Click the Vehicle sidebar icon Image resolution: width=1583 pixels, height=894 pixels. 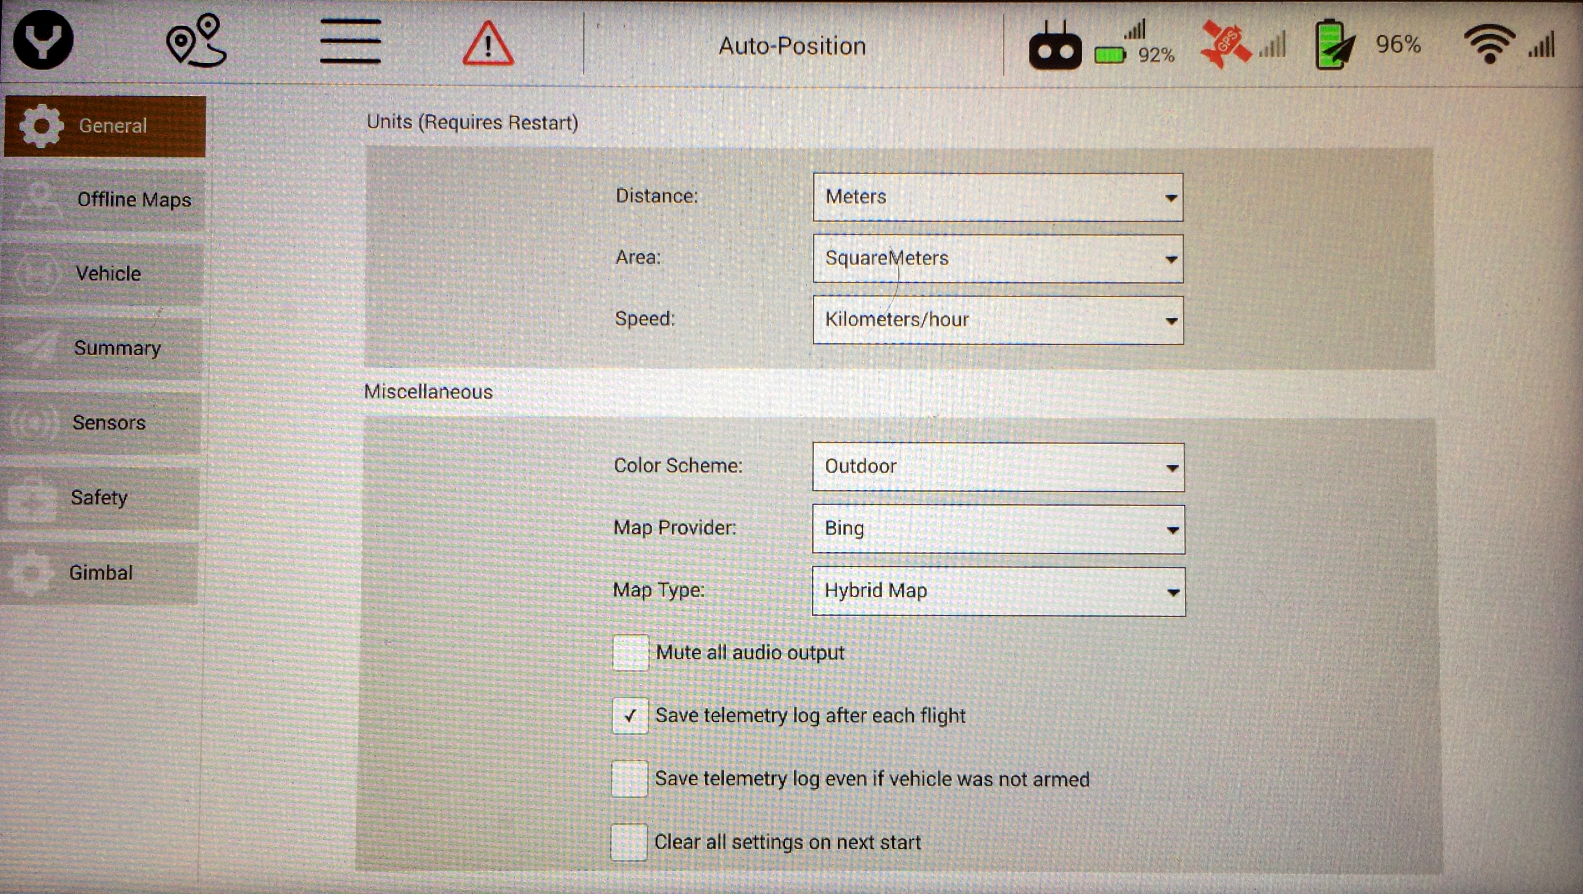tap(37, 274)
